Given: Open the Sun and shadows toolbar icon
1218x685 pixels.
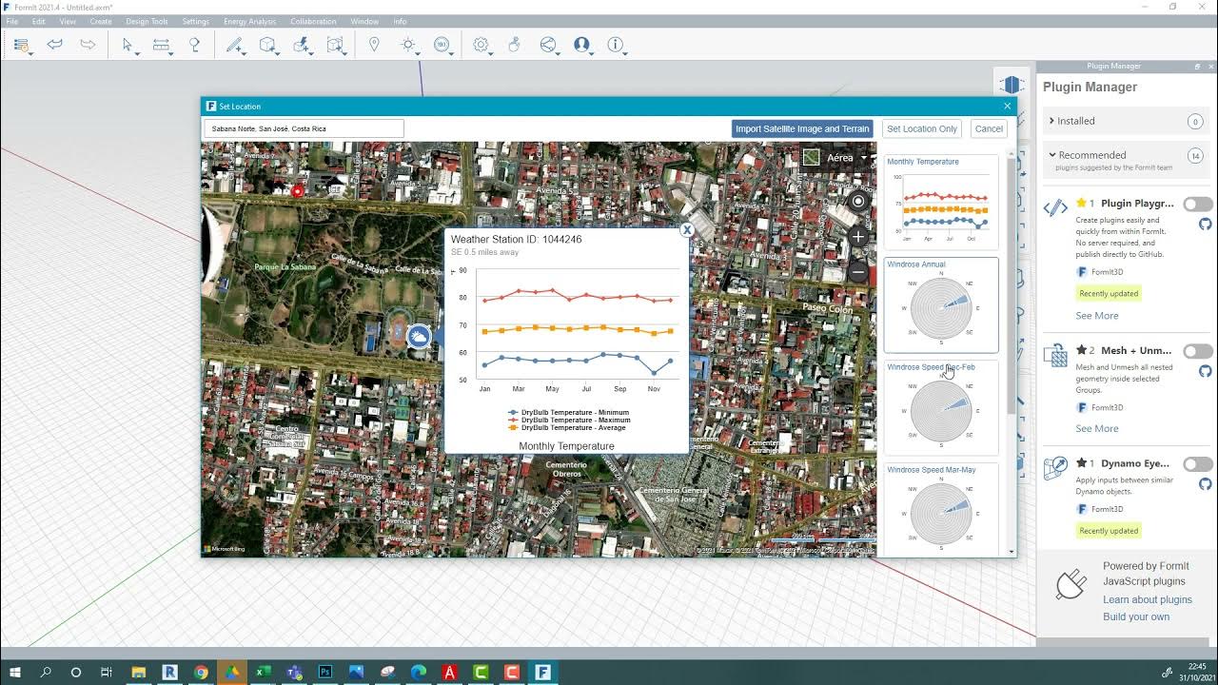Looking at the screenshot, I should [408, 44].
